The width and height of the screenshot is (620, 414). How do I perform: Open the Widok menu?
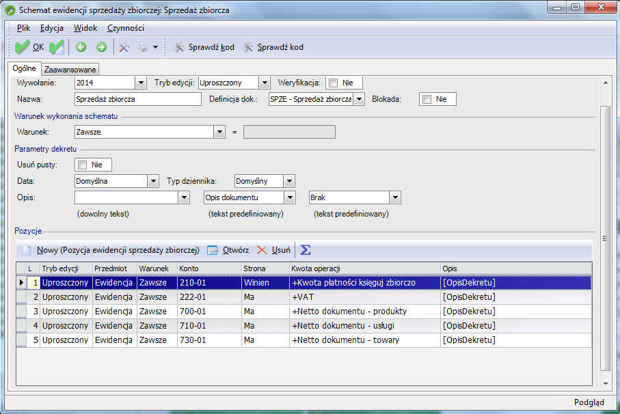(x=85, y=28)
